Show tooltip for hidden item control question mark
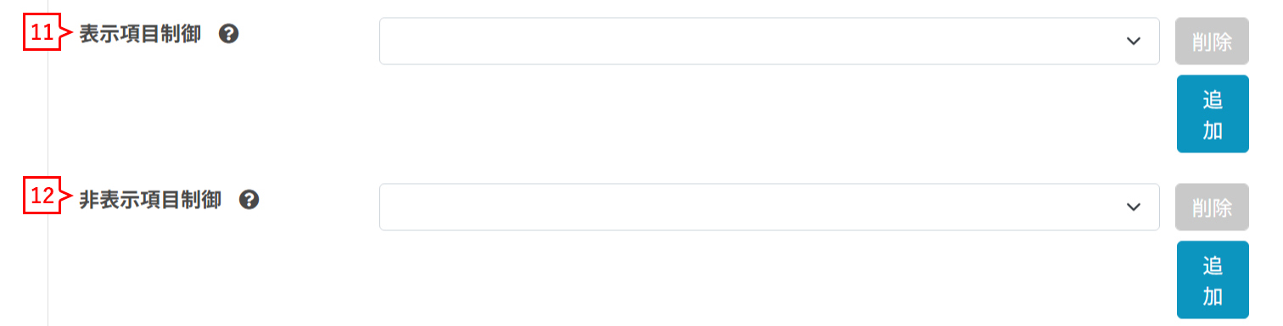1283x326 pixels. (249, 200)
